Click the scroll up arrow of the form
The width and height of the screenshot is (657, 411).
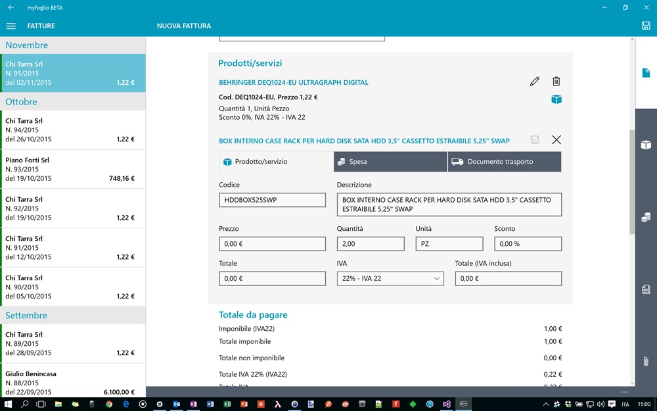tap(632, 40)
